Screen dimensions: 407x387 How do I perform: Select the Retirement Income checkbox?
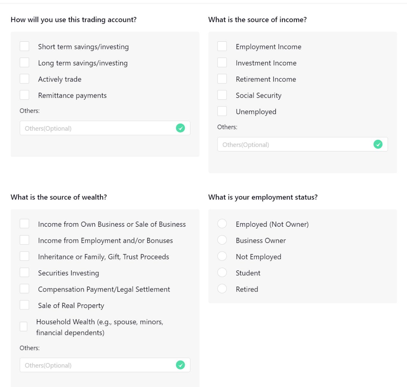click(222, 79)
